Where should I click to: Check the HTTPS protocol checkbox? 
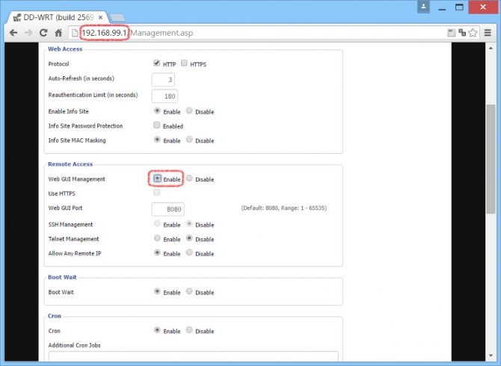click(184, 63)
